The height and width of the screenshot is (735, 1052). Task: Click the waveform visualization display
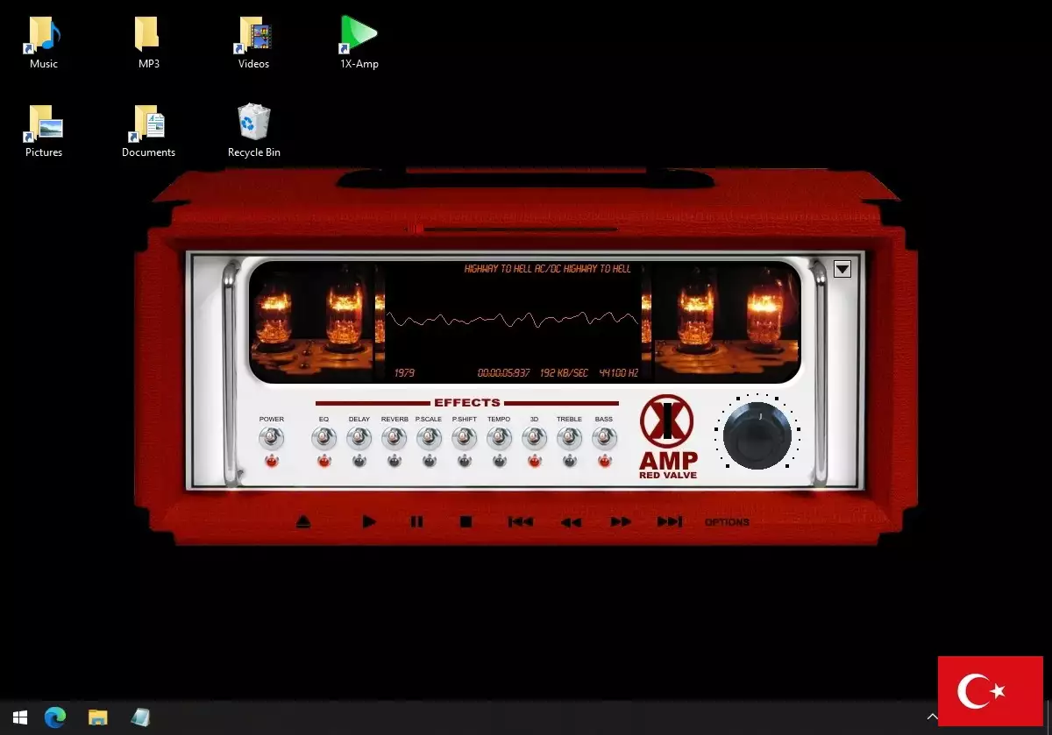[x=513, y=321]
